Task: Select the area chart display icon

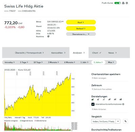Action: 92,99
